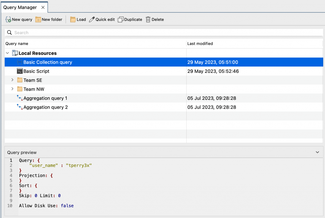Select the Quick edit pencil icon
325x218 pixels.
(x=92, y=19)
